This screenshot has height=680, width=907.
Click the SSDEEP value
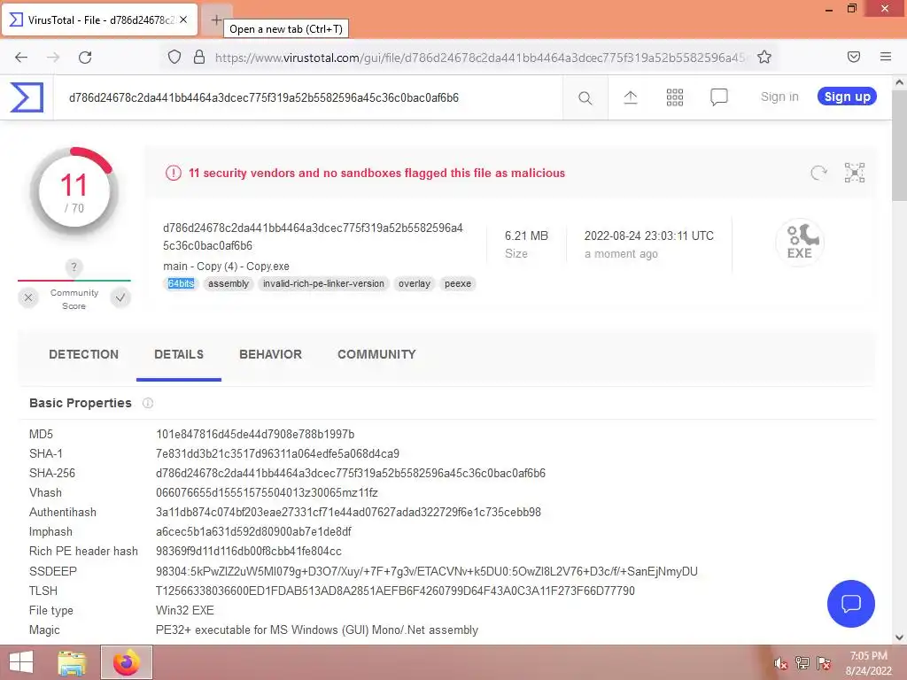coord(427,571)
